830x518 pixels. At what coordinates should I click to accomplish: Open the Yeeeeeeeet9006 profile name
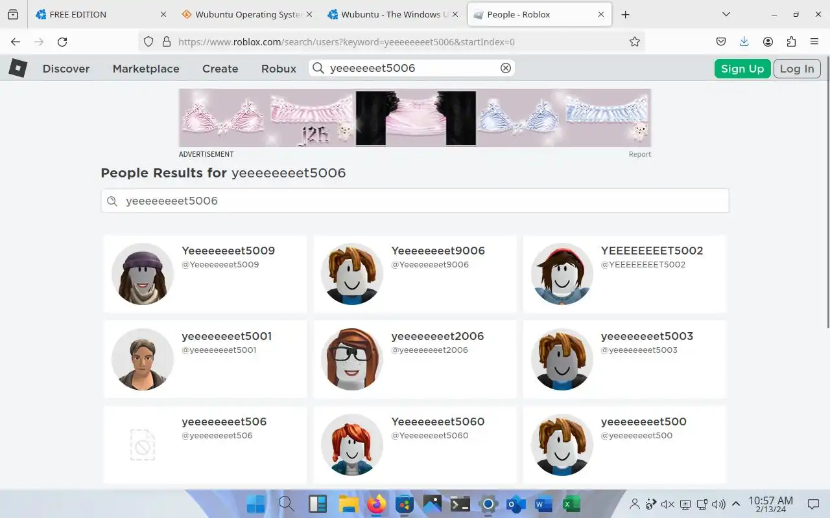click(438, 251)
